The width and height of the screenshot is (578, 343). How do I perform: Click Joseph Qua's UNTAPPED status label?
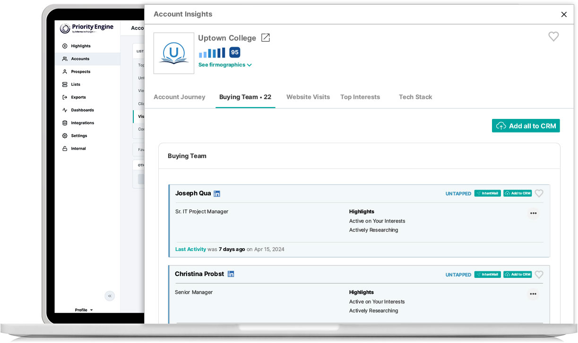[458, 193]
